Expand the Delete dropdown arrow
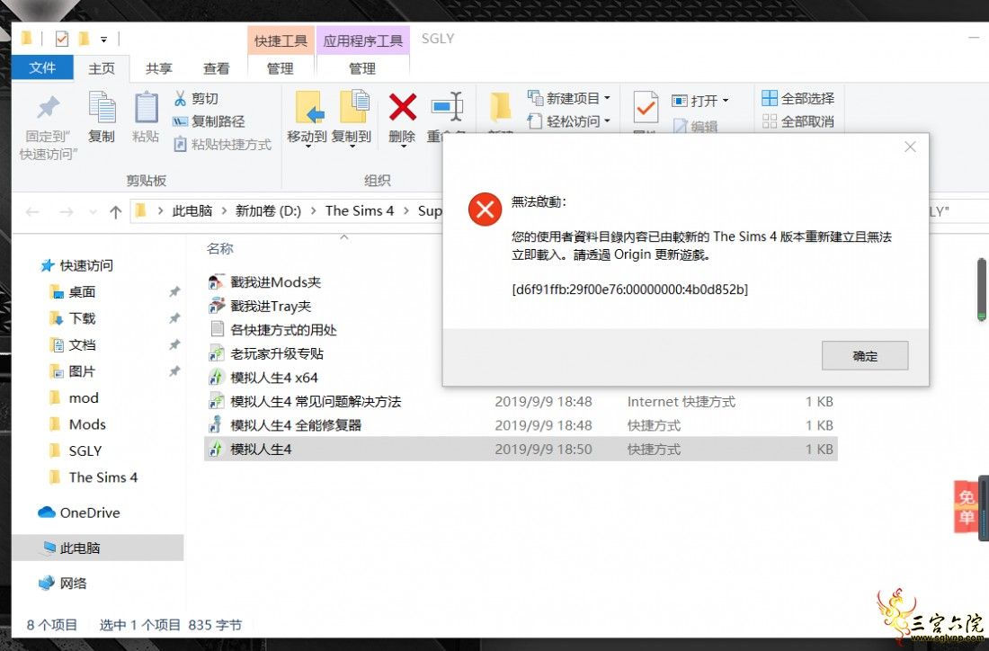 click(x=403, y=147)
